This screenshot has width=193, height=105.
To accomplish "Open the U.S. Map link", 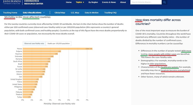I will point(75,13).
